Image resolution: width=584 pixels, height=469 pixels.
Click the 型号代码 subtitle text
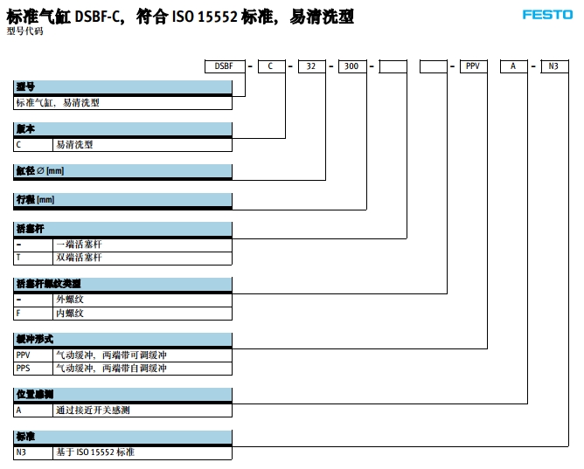click(x=24, y=31)
